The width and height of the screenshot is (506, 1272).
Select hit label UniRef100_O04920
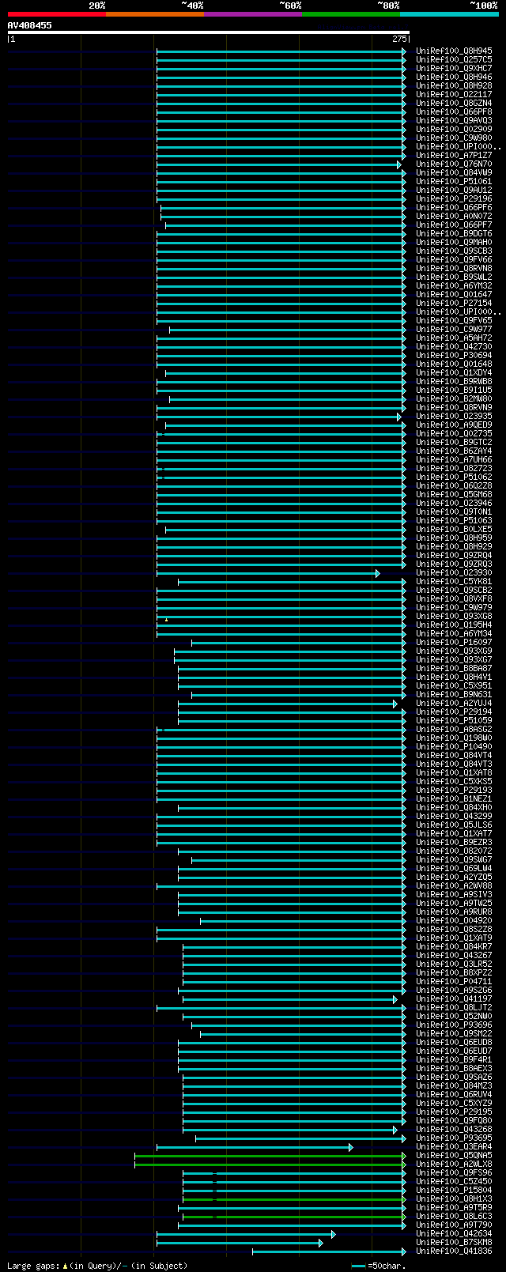pos(454,921)
